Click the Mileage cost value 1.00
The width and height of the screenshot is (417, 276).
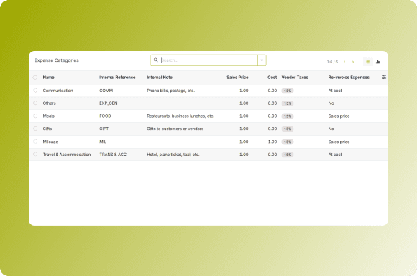tap(272, 142)
